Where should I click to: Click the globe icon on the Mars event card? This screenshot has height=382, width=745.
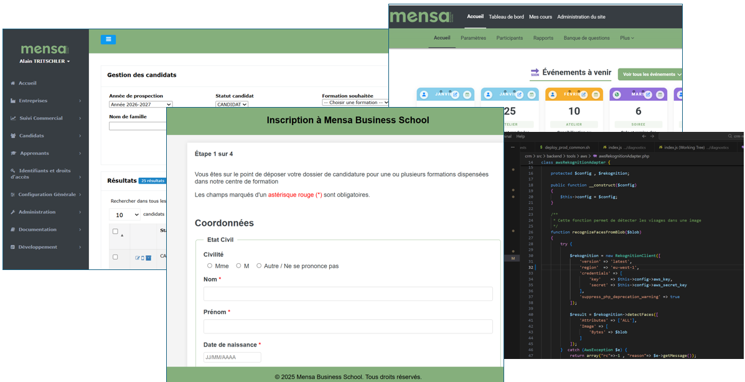tap(617, 95)
